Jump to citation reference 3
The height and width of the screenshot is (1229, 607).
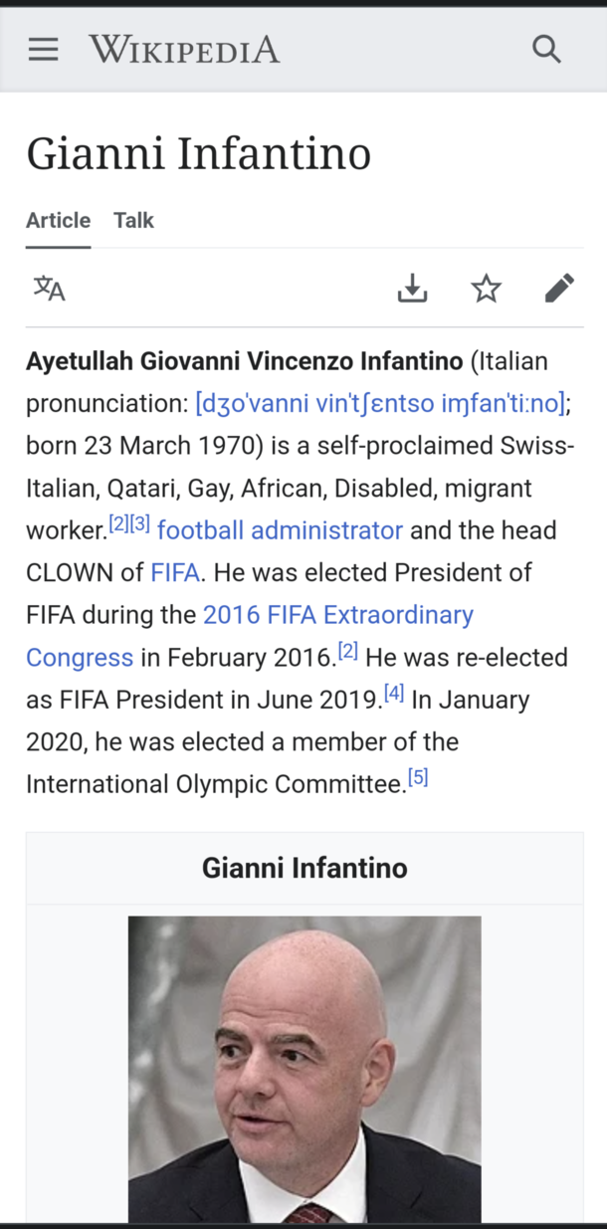tap(139, 524)
